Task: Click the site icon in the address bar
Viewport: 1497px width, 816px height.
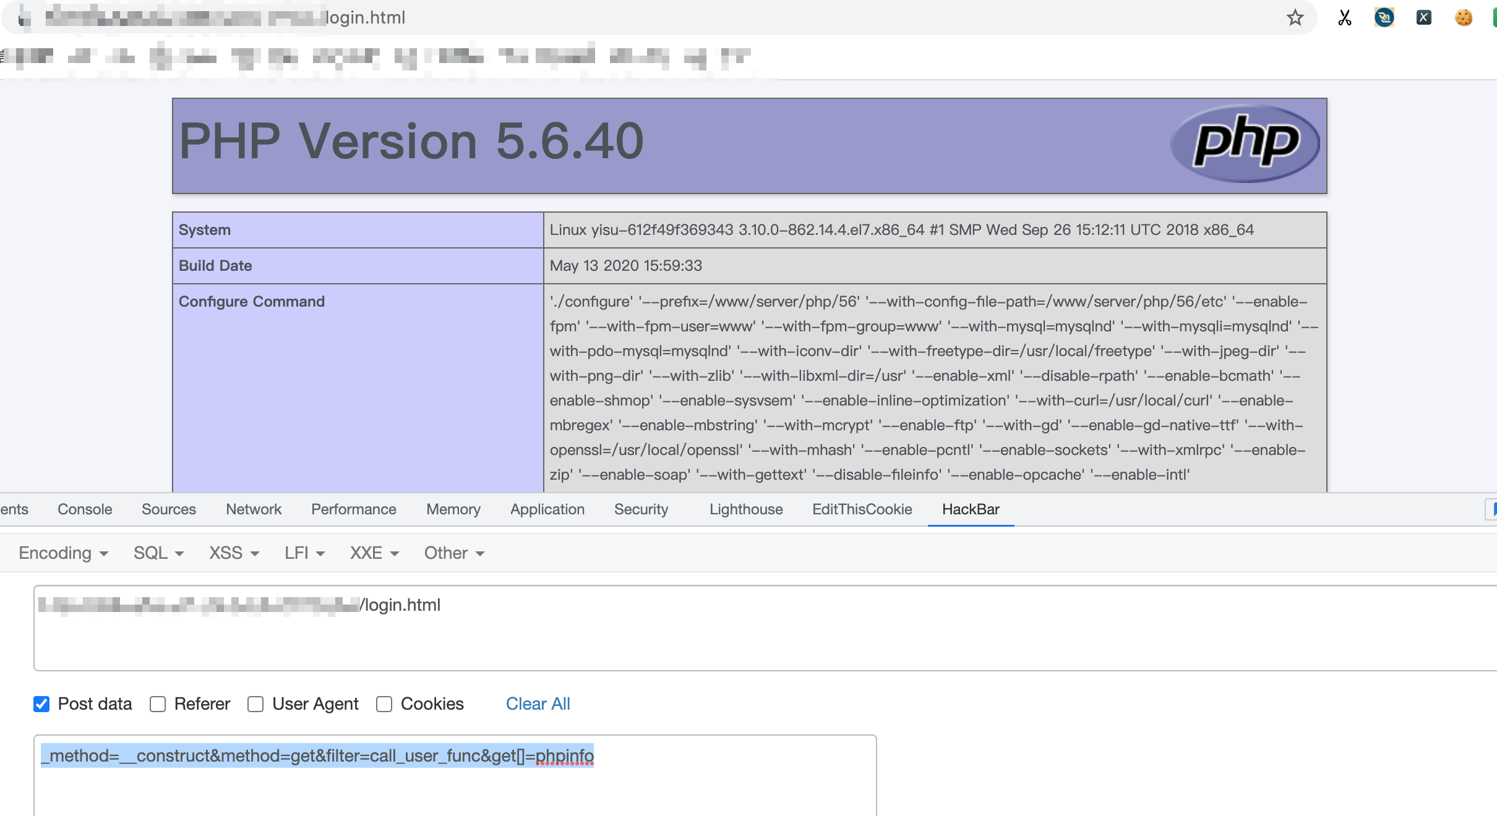Action: pyautogui.click(x=24, y=17)
